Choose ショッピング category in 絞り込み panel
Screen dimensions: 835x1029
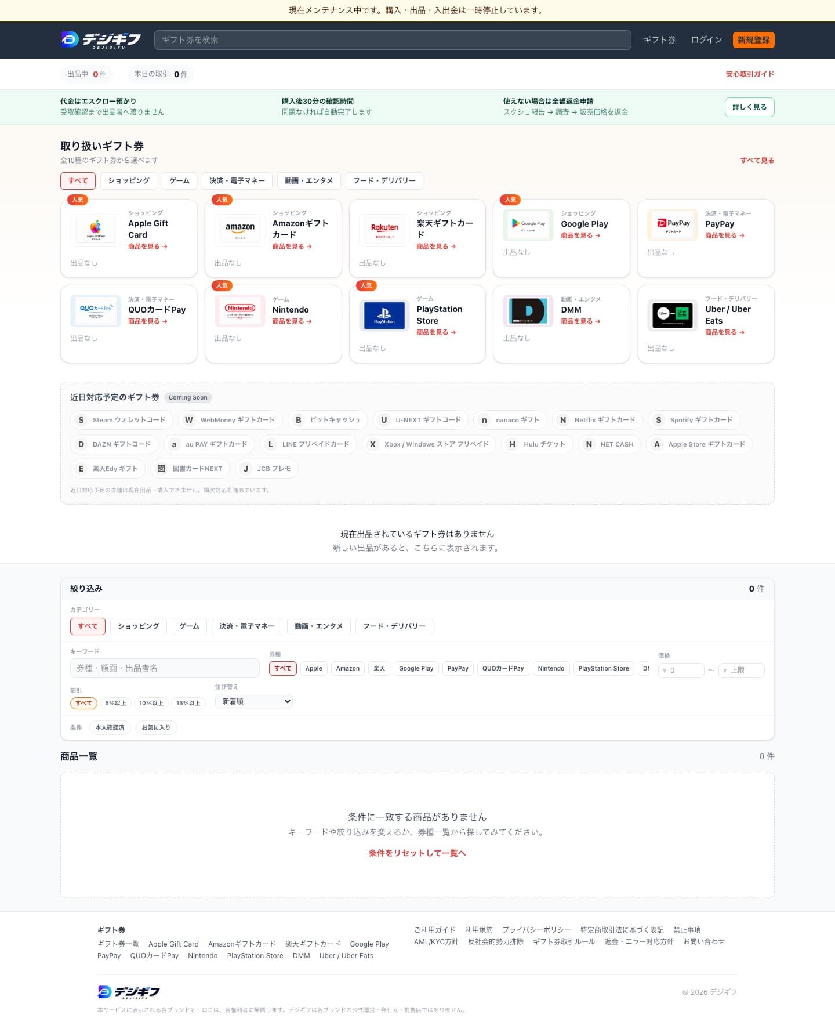[139, 626]
